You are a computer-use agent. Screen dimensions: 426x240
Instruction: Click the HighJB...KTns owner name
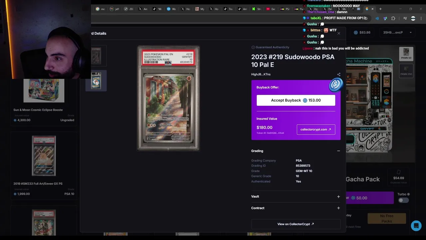[261, 74]
